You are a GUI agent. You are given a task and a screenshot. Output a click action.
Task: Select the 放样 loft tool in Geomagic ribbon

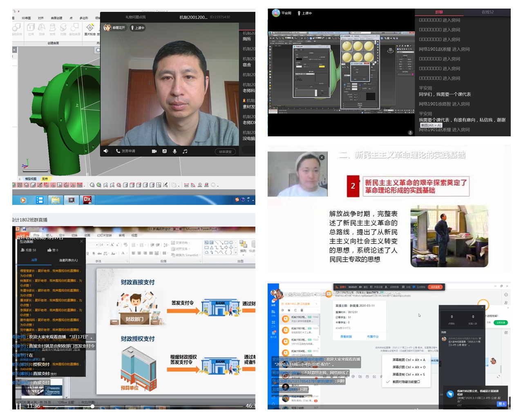[x=52, y=29]
